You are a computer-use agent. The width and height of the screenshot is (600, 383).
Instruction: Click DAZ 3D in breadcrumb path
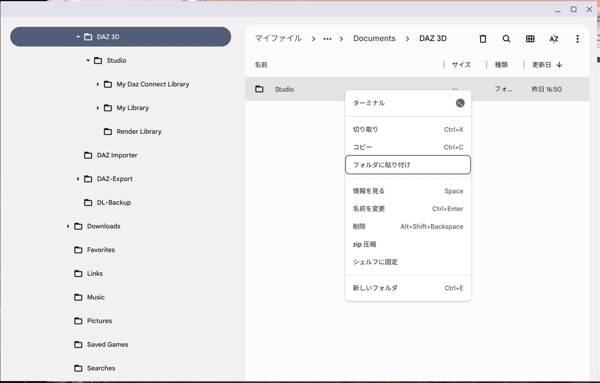pos(433,38)
